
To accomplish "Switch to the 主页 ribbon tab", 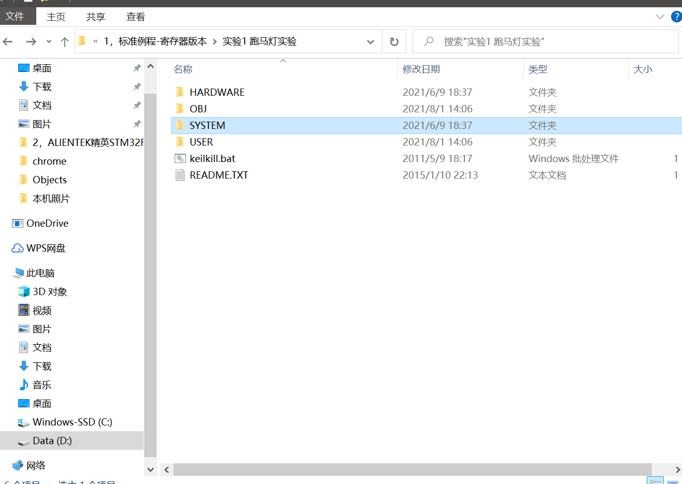I will point(56,17).
